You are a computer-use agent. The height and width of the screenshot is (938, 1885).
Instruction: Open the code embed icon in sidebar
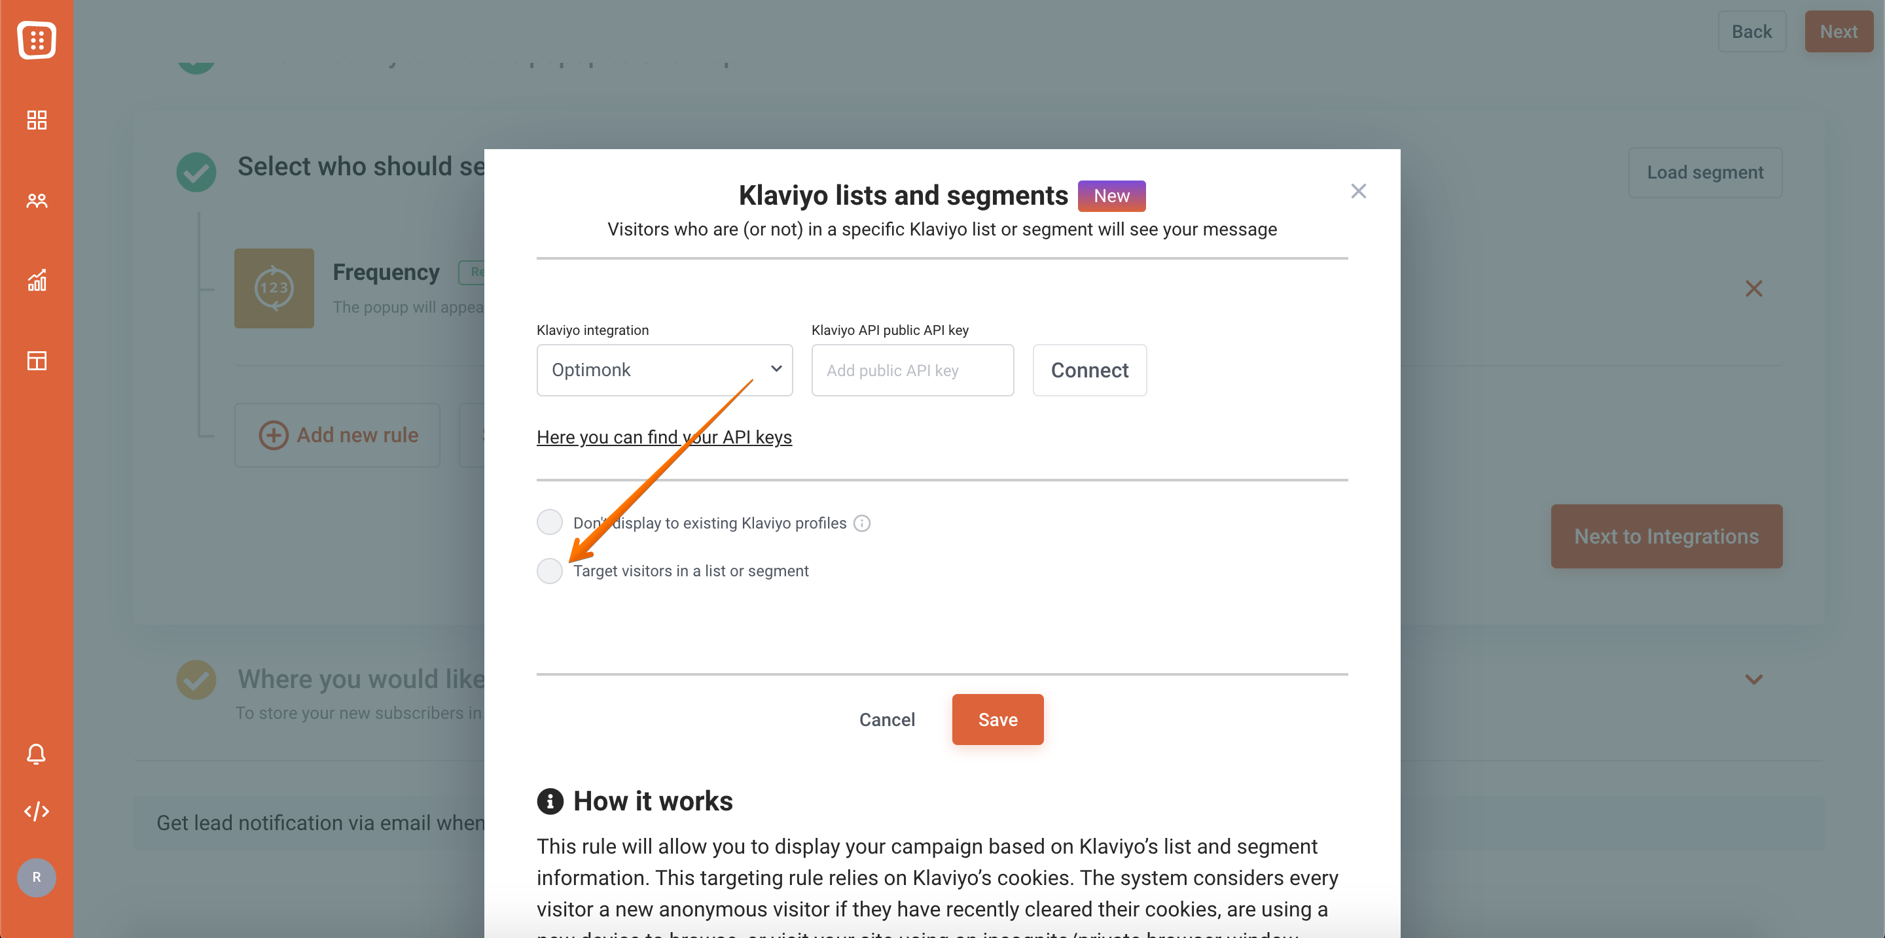37,812
